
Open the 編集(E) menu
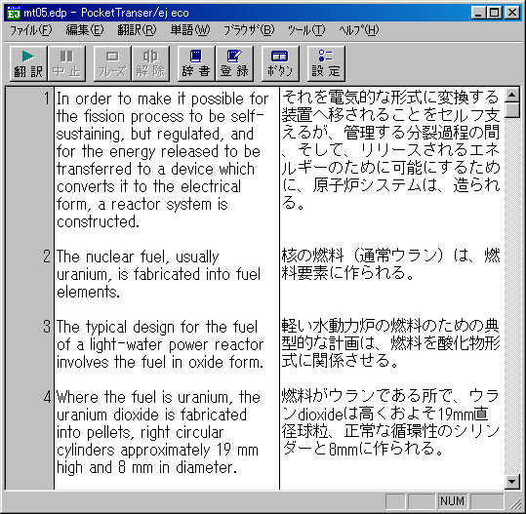85,30
